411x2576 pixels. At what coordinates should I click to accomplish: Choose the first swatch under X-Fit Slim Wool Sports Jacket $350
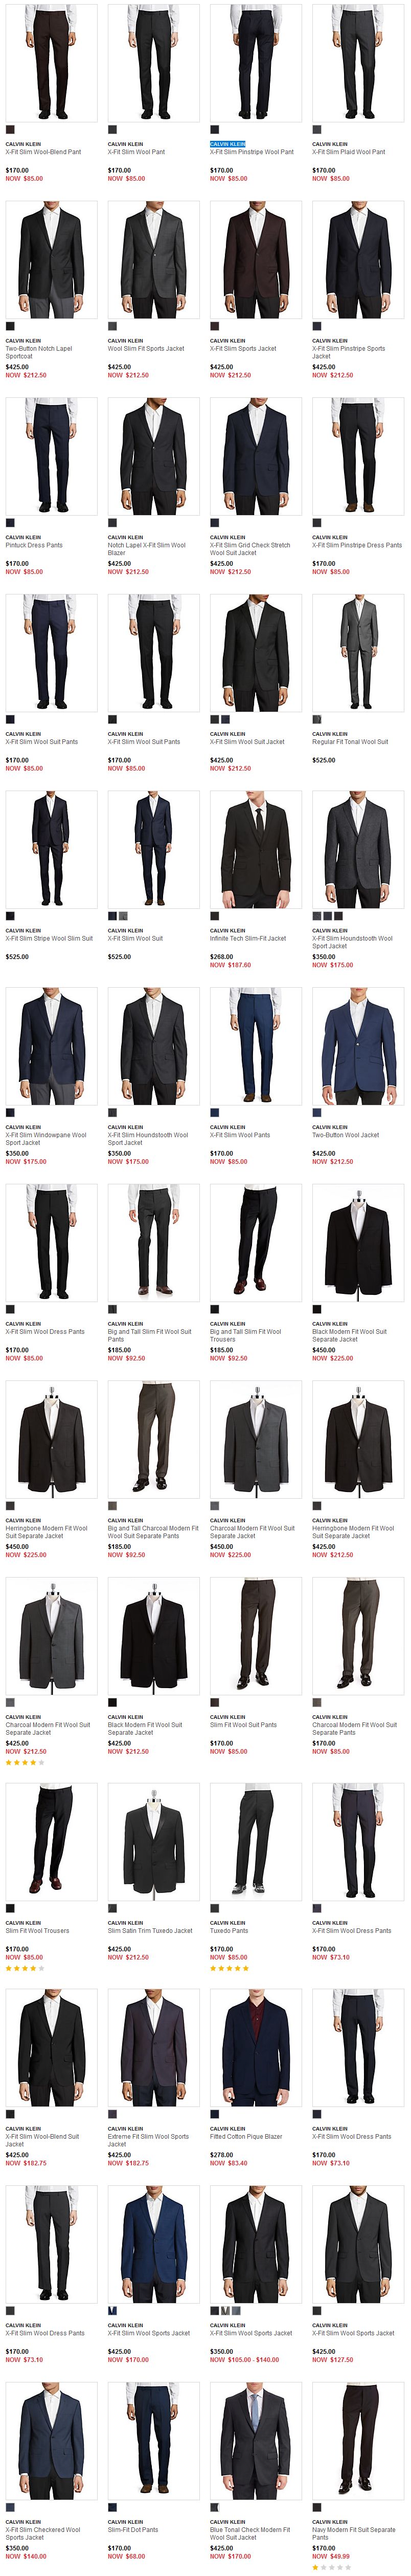coord(215,2311)
